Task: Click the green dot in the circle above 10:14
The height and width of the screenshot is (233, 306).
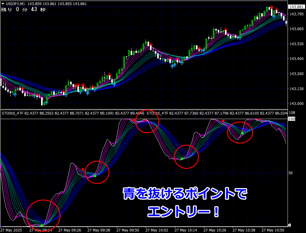Action: coord(182,159)
